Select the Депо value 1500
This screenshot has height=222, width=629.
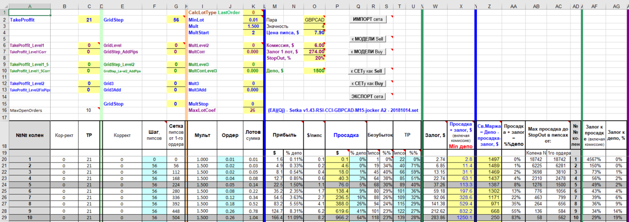314,71
